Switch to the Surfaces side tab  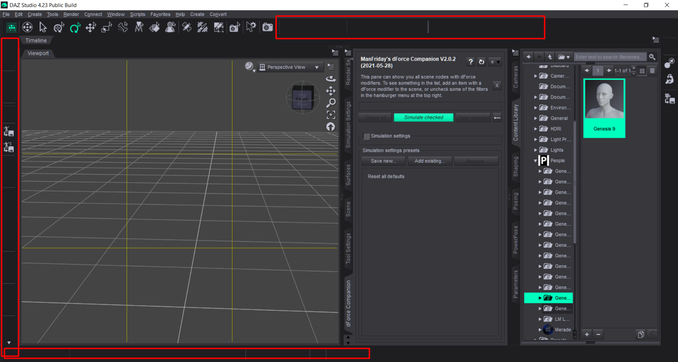tap(348, 175)
